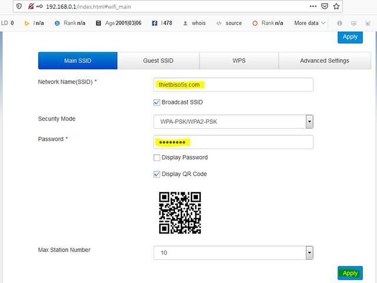Click the top Apply button

tap(350, 37)
